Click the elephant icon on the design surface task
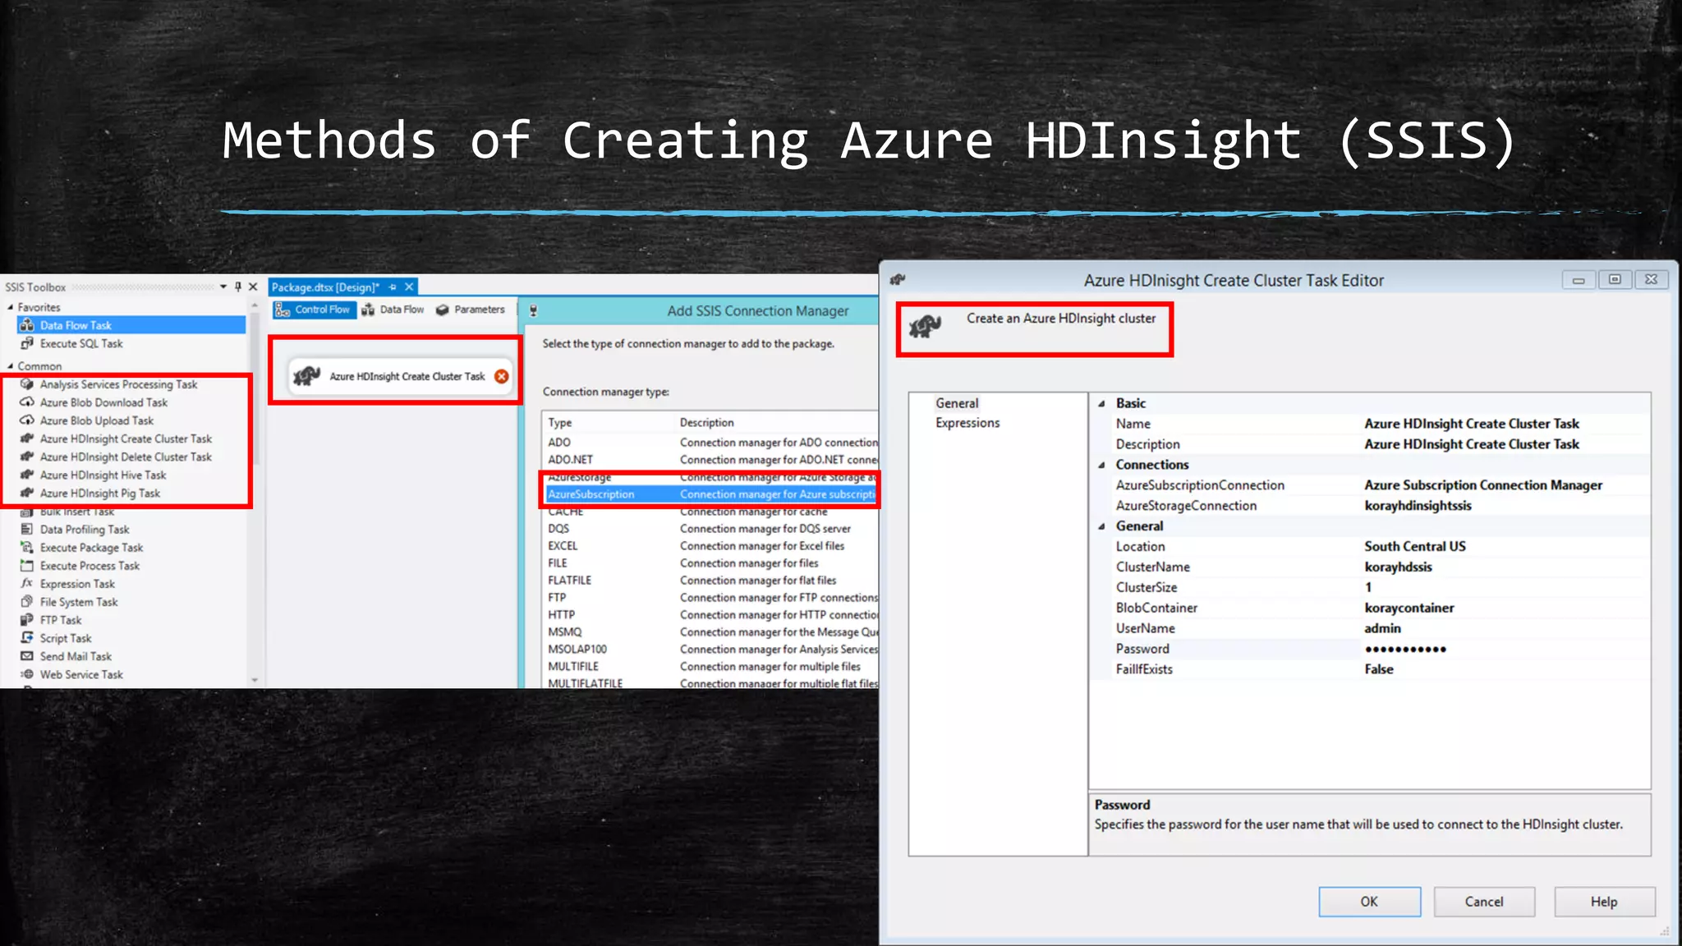 (306, 376)
